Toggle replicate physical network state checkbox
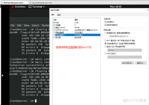Image resolution: width=149 pixels, height=105 pixels. (x=108, y=36)
